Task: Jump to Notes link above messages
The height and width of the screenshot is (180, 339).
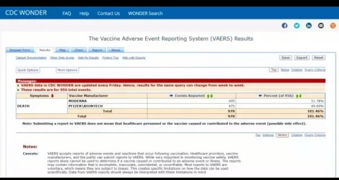Action: pos(285,70)
